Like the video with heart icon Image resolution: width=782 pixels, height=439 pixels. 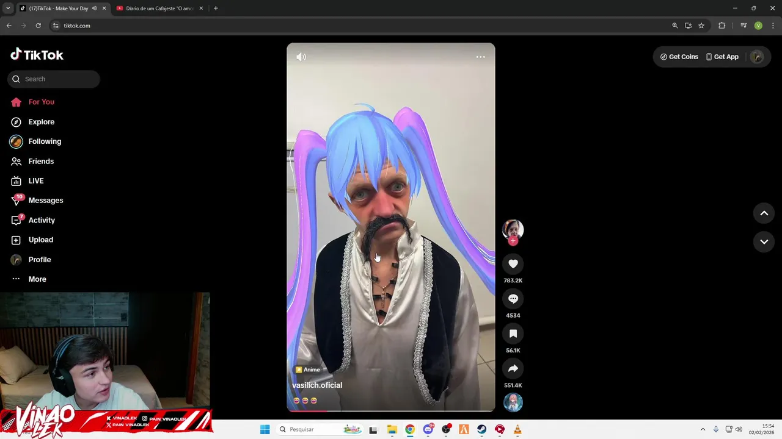pos(513,264)
